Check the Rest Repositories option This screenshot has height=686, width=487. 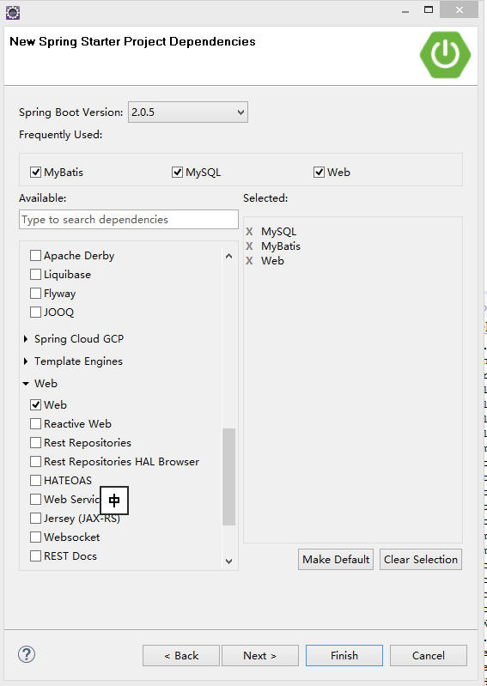click(35, 443)
